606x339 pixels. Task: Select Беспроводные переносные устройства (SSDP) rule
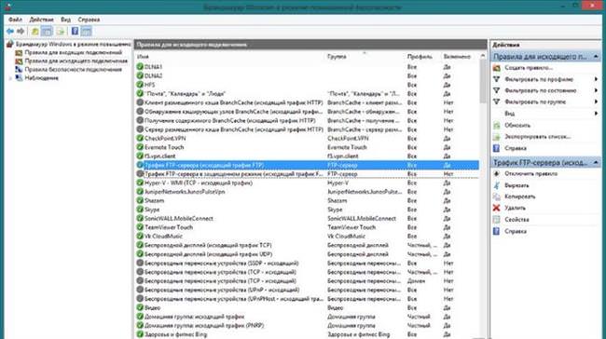coord(308,264)
